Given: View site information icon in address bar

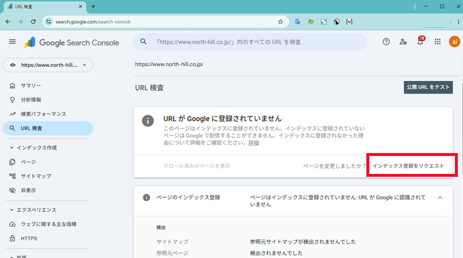Looking at the screenshot, I should coord(49,21).
